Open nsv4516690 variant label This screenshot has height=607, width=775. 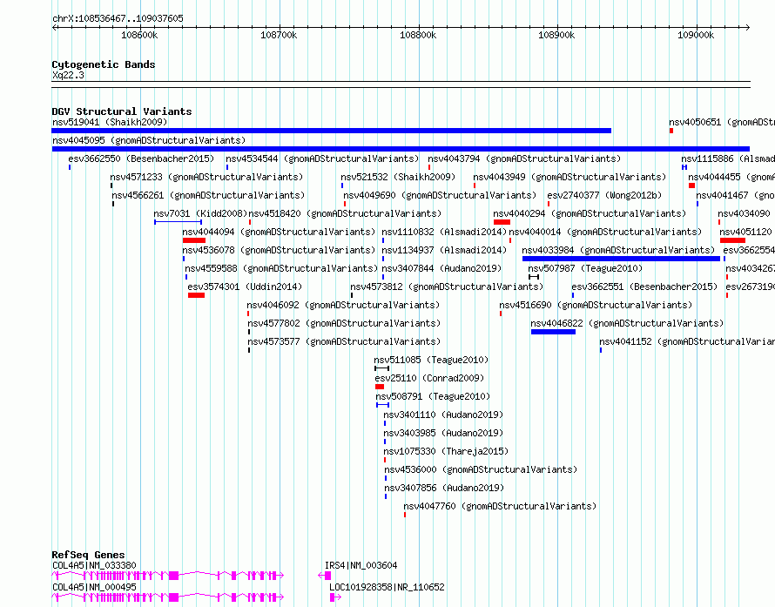596,305
